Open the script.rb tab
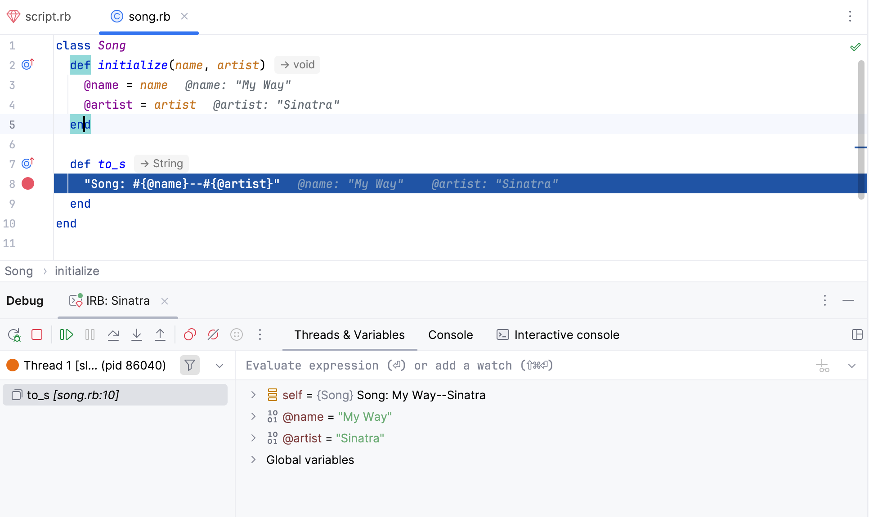 (48, 16)
